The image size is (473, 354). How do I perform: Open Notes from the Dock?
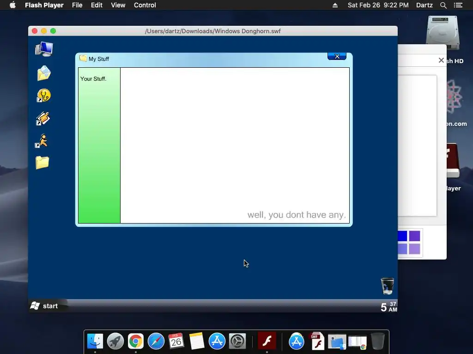[x=197, y=342]
